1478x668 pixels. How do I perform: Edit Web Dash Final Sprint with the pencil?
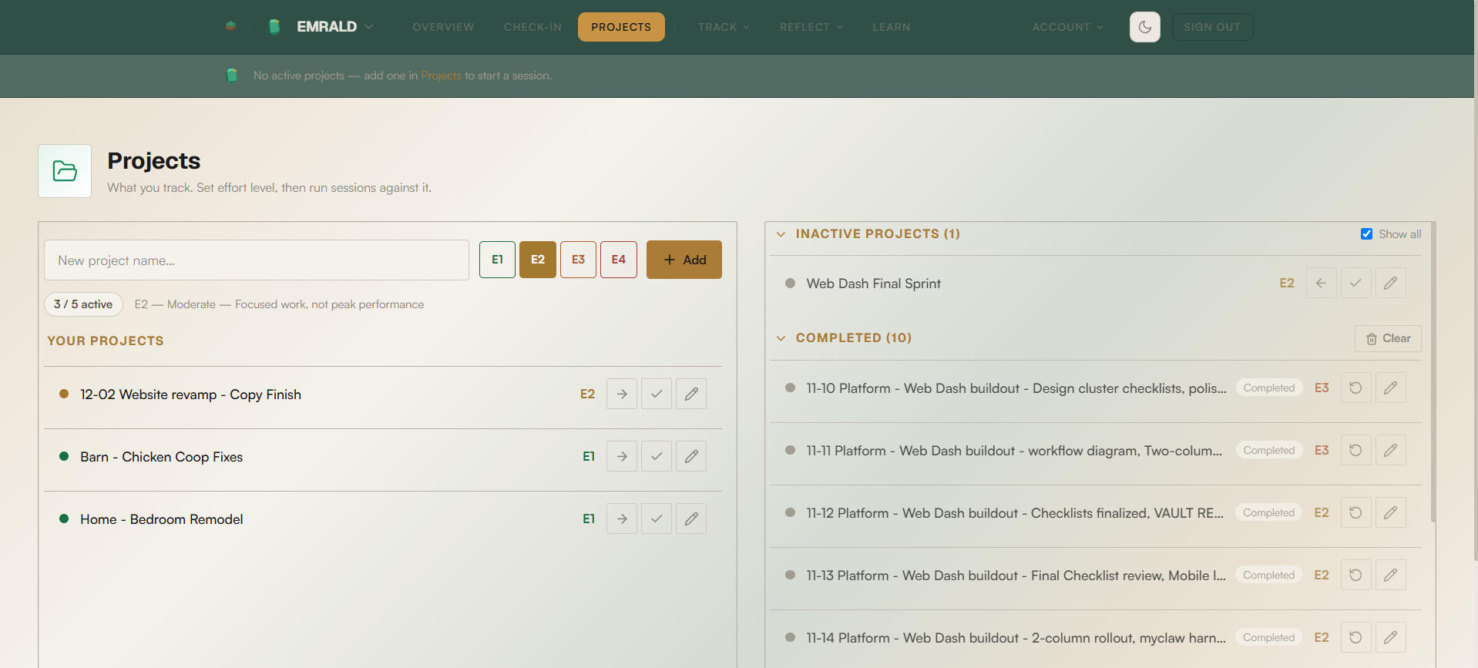[1390, 283]
